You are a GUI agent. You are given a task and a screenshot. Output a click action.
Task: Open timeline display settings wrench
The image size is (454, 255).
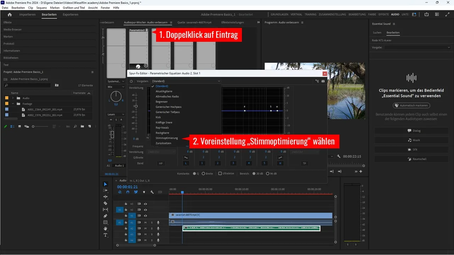pos(152,192)
